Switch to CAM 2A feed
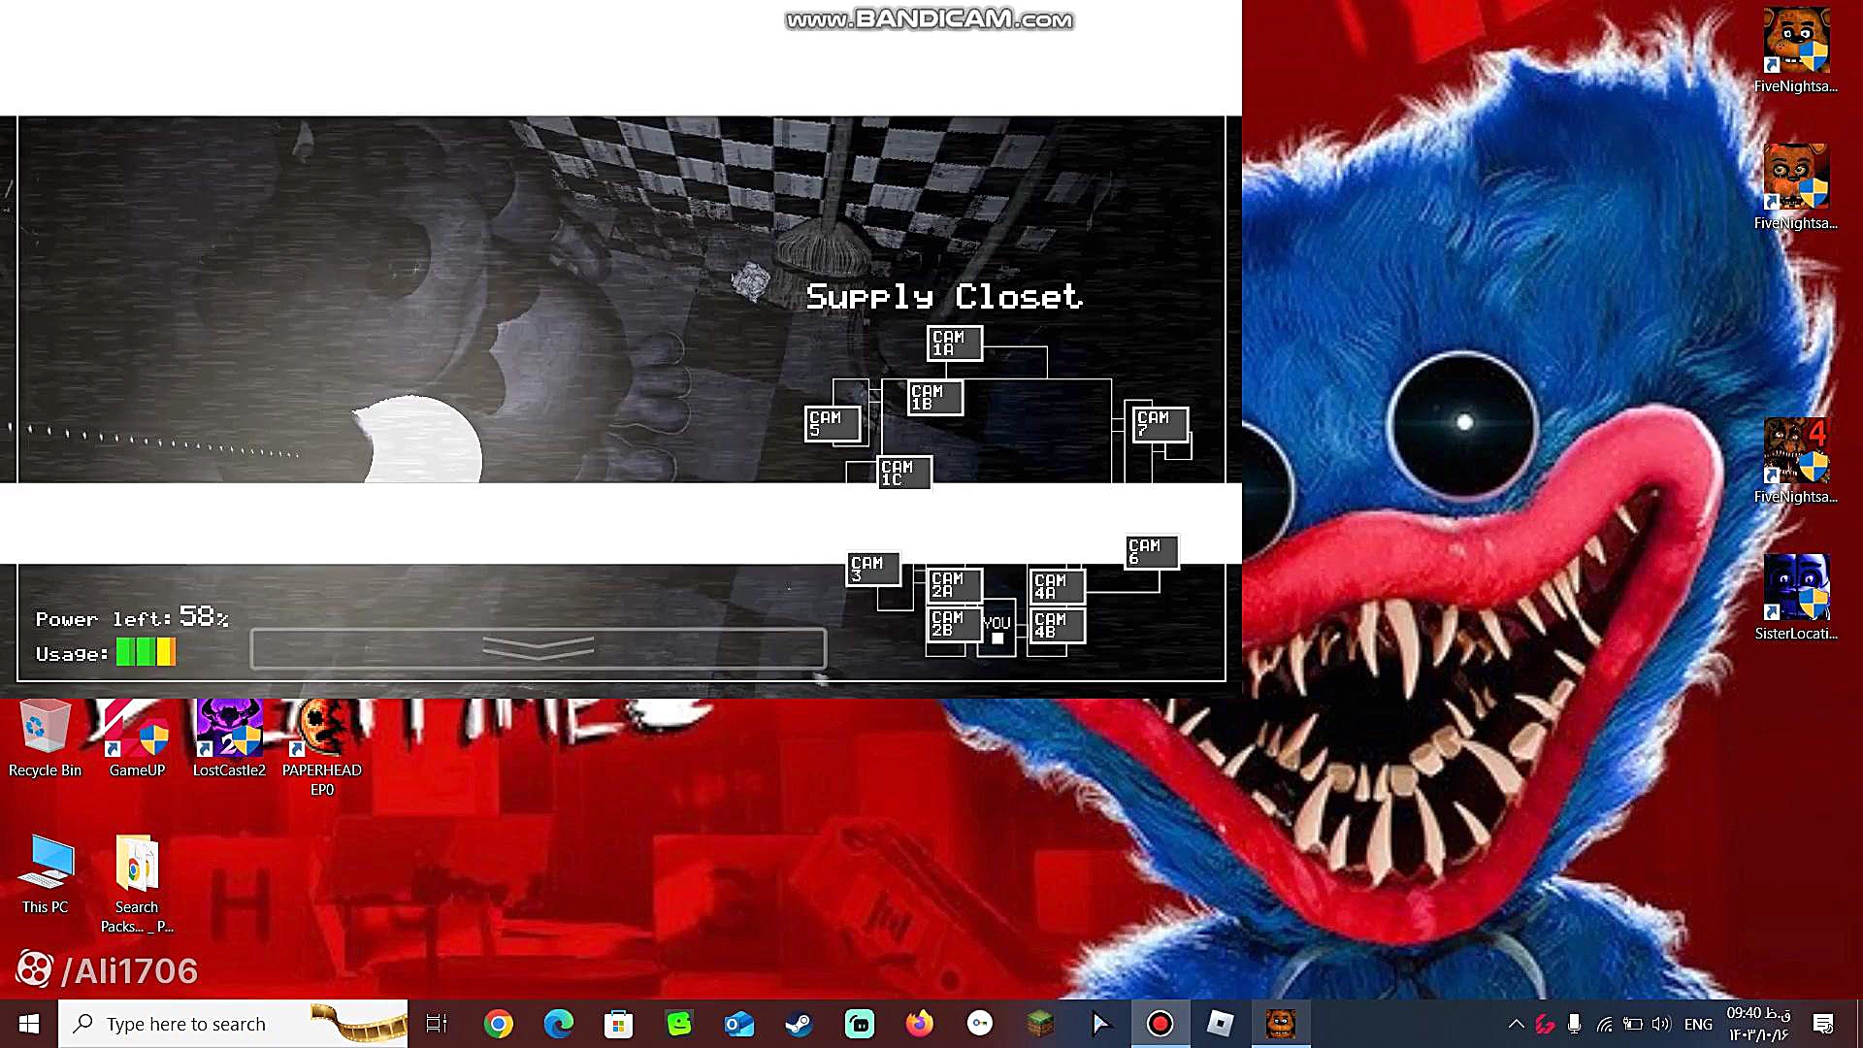The width and height of the screenshot is (1863, 1048). tap(955, 584)
